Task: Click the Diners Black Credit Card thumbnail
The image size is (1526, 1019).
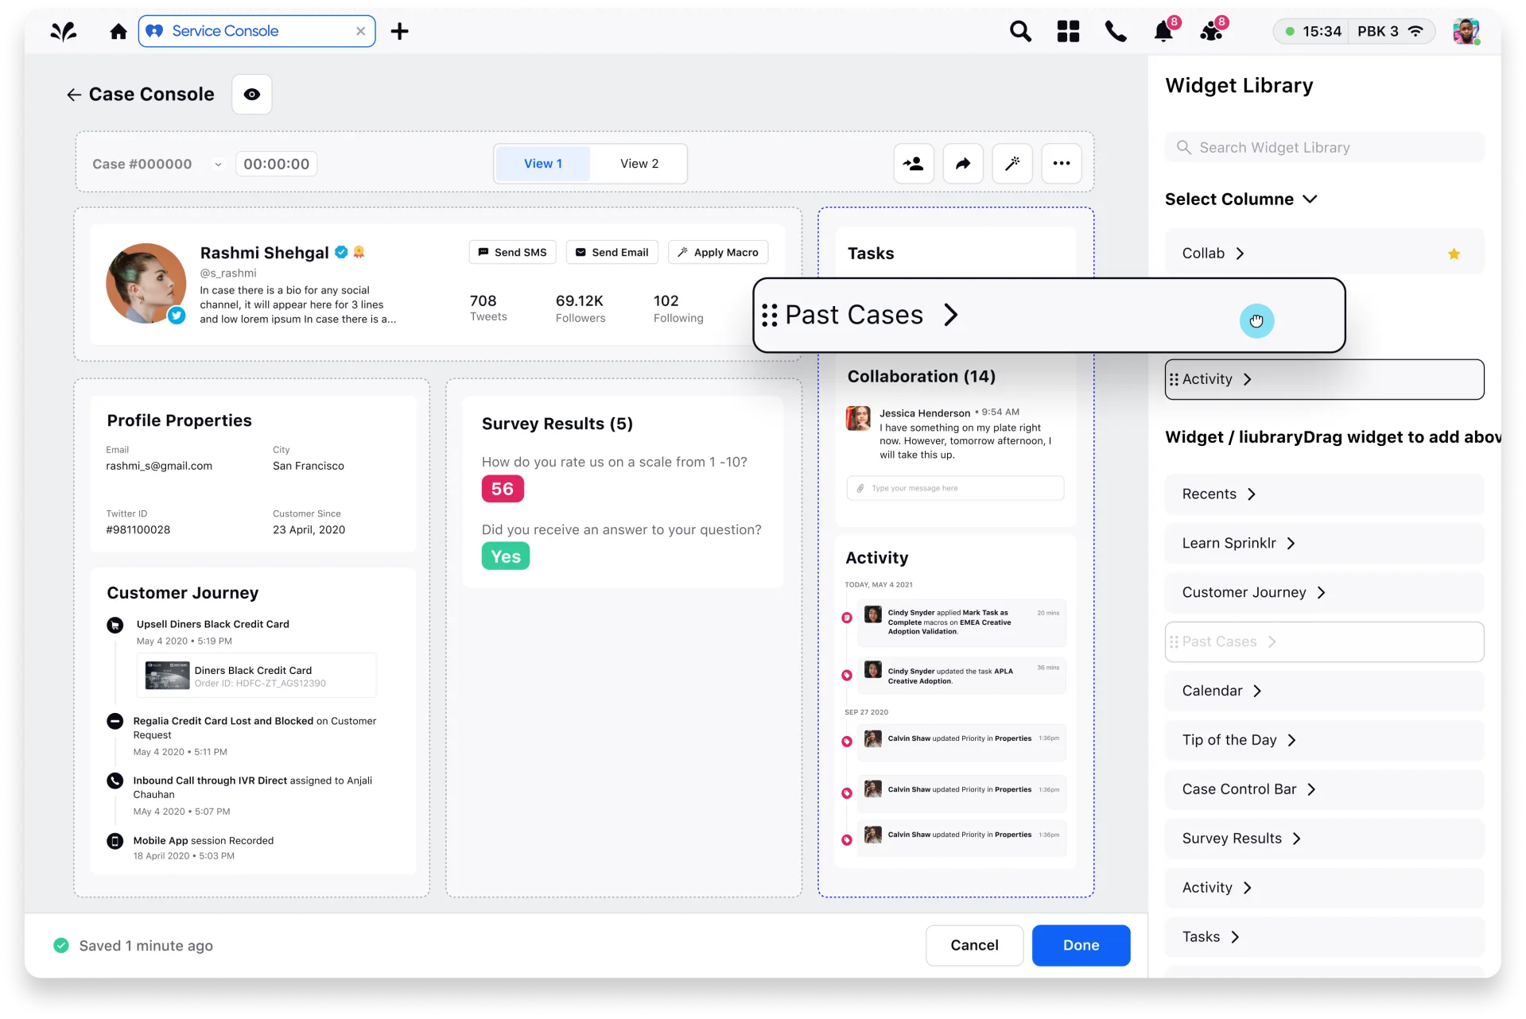Action: click(x=167, y=676)
